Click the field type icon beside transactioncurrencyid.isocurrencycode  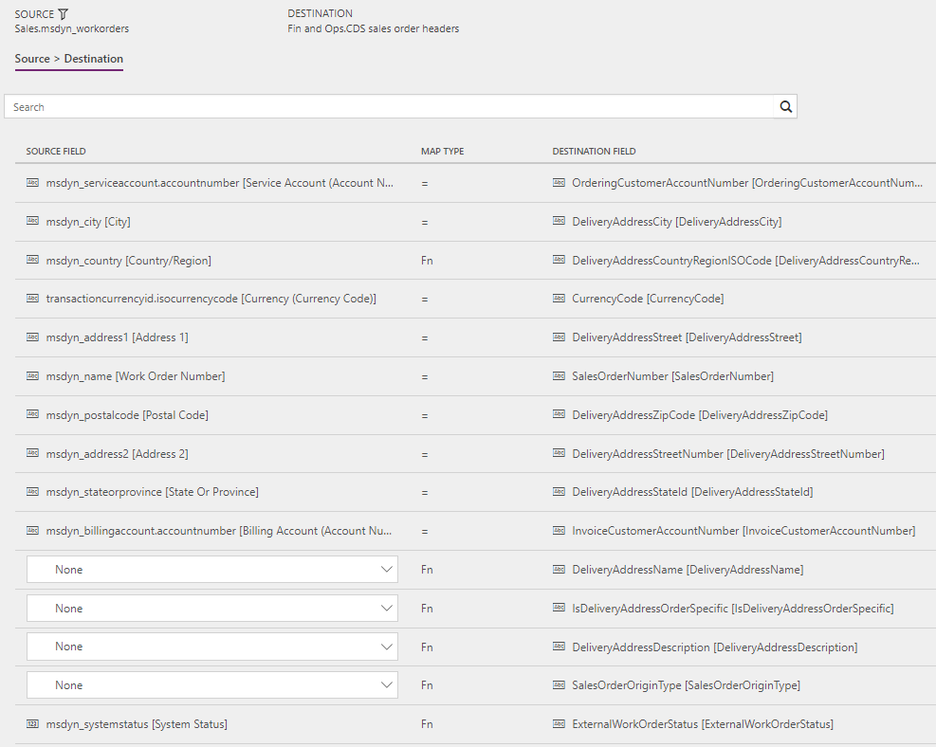[x=33, y=298]
